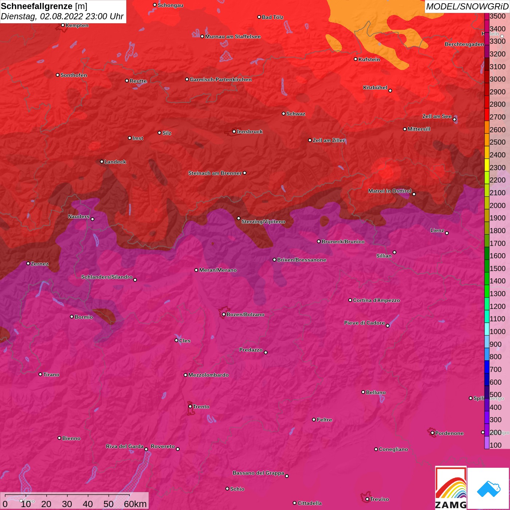Click the Landeck city marker dot
This screenshot has width=510, height=510.
102,162
